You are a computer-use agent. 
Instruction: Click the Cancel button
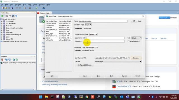pyautogui.click(x=137, y=76)
